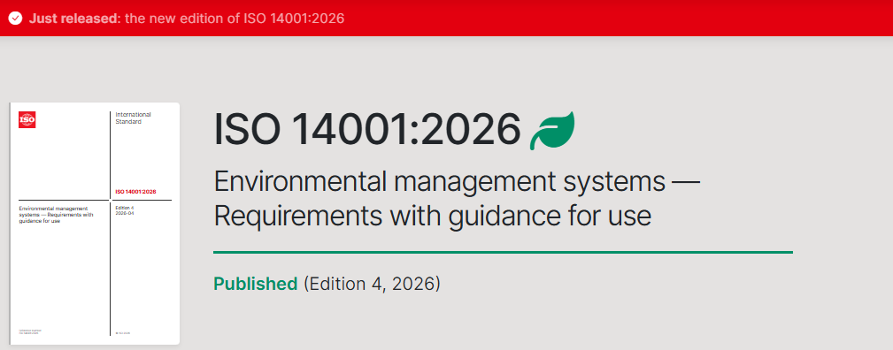
Task: Click the 'Environmental management systems' subtitle
Action: click(x=456, y=182)
